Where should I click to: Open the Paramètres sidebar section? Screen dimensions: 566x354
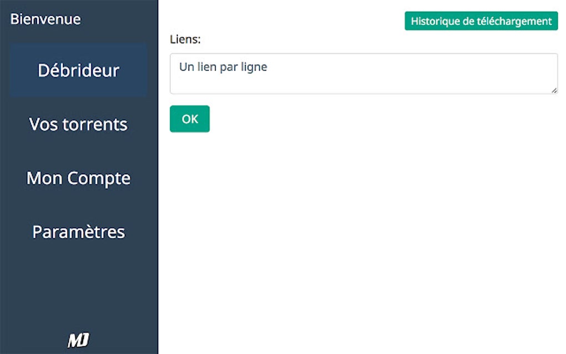pyautogui.click(x=78, y=231)
